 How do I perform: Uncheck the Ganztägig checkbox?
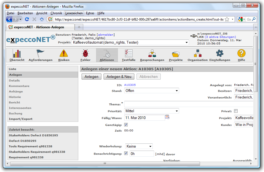pos(126,125)
